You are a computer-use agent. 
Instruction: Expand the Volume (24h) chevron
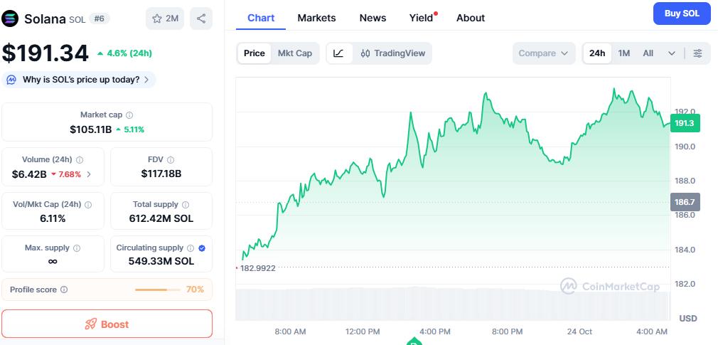(89, 174)
